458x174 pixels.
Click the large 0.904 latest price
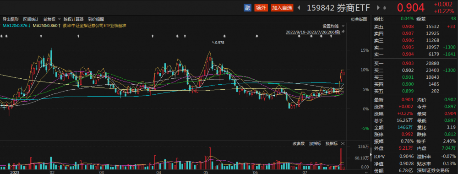410,8
